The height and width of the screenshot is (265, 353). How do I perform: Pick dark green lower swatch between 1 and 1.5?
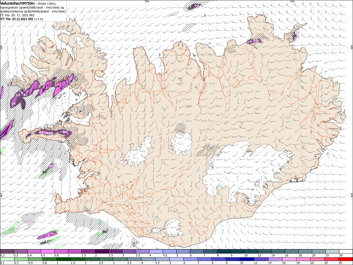coord(63,259)
